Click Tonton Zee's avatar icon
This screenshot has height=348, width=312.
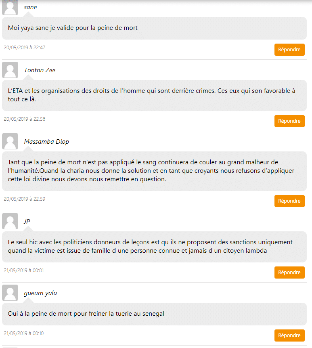10,70
